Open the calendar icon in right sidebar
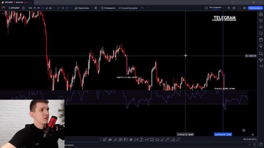 coord(261,39)
